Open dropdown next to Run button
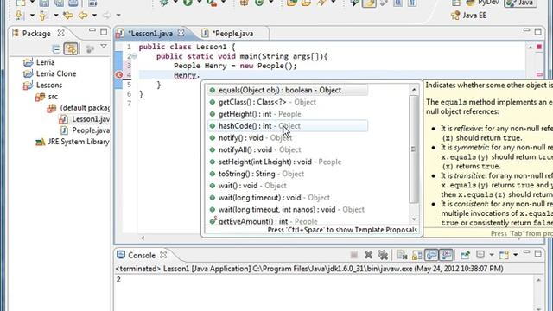The height and width of the screenshot is (311, 553). click(x=199, y=2)
